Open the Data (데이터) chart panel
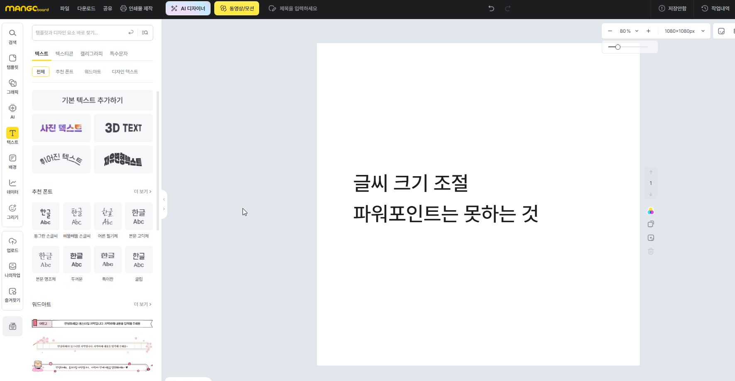This screenshot has width=735, height=381. (x=12, y=186)
